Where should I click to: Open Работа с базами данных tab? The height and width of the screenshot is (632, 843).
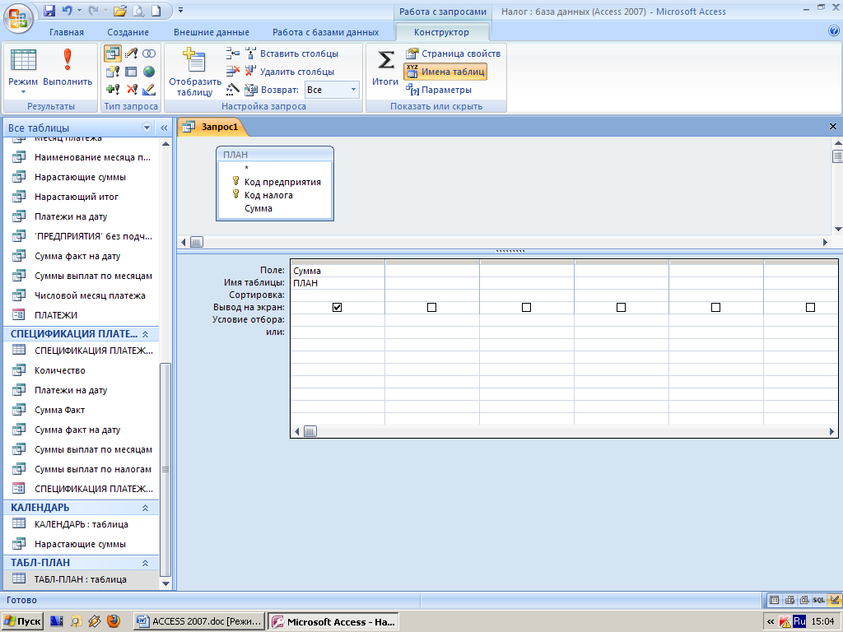coord(325,32)
